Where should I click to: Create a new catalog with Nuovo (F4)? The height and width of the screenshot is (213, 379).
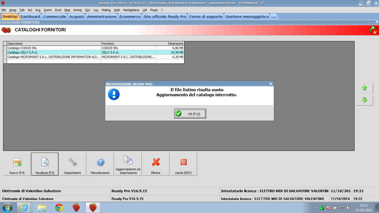coord(17,164)
